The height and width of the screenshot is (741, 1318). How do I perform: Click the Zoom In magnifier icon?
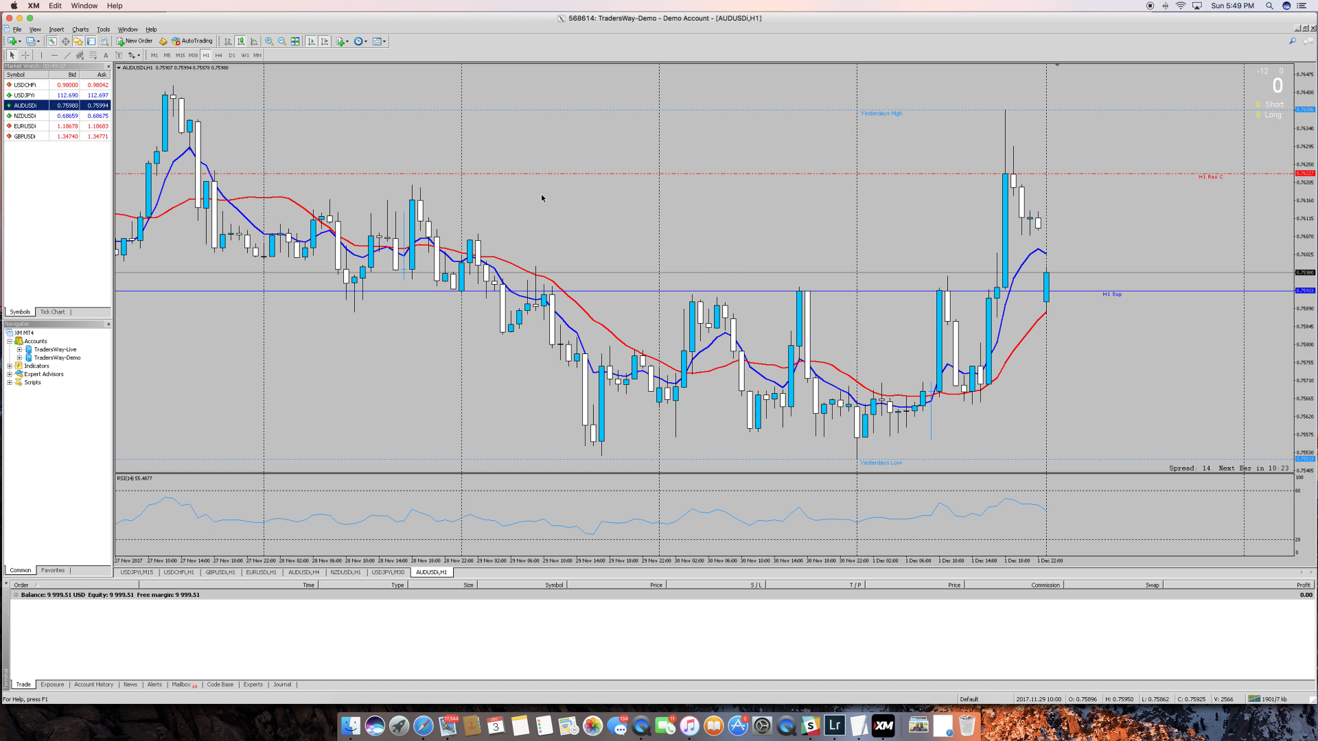click(269, 41)
